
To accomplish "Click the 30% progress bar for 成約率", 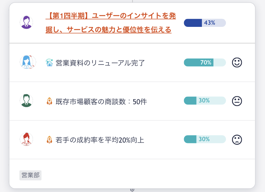I will (205, 139).
